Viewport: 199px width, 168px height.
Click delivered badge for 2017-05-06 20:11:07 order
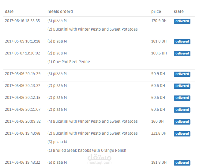tap(182, 110)
